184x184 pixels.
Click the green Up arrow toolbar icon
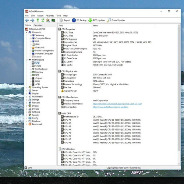(38, 20)
